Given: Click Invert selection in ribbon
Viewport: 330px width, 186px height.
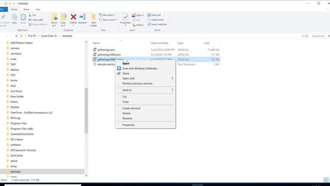Looking at the screenshot, I should [157, 24].
